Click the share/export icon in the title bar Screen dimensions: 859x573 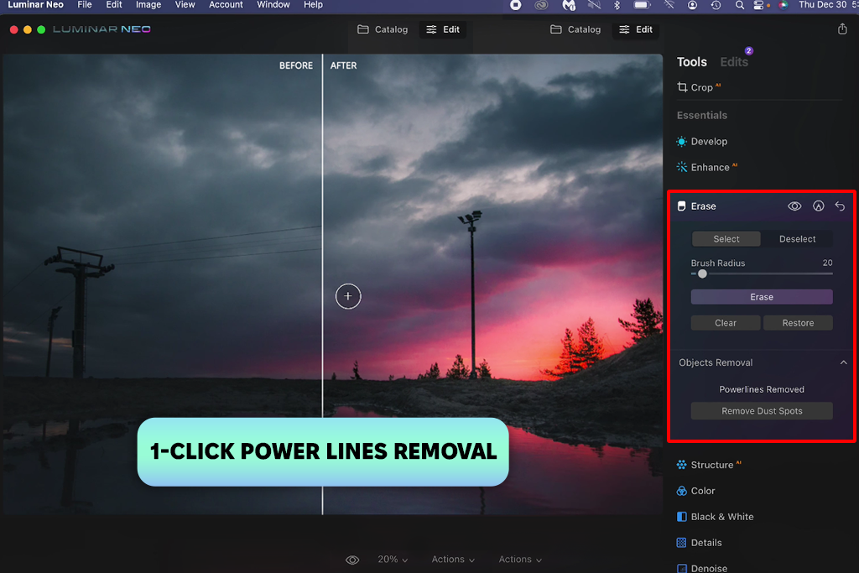point(842,29)
